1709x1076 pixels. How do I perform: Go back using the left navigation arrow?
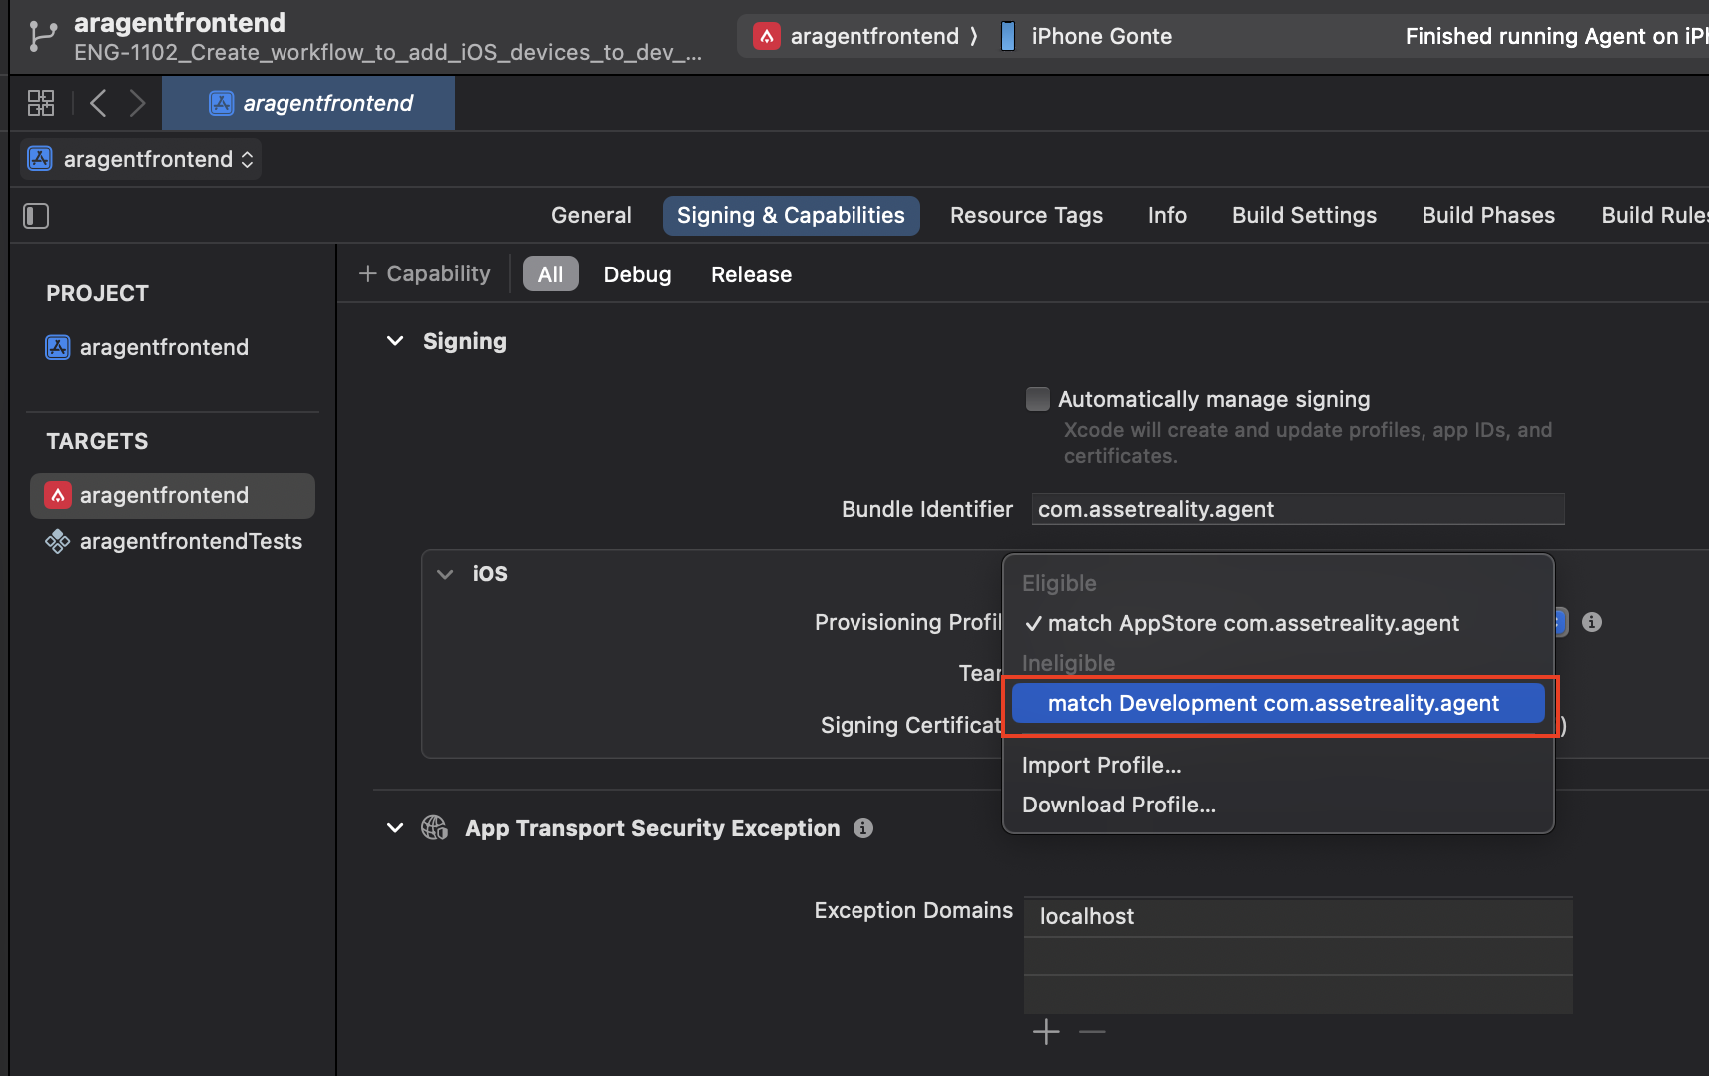[98, 103]
